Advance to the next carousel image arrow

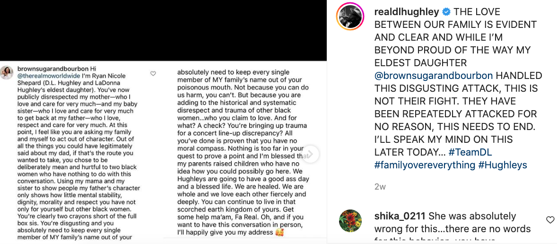pyautogui.click(x=311, y=154)
